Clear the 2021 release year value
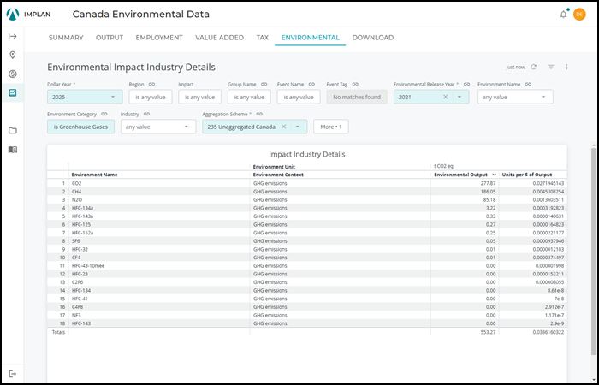This screenshot has height=385, width=599. [x=446, y=97]
